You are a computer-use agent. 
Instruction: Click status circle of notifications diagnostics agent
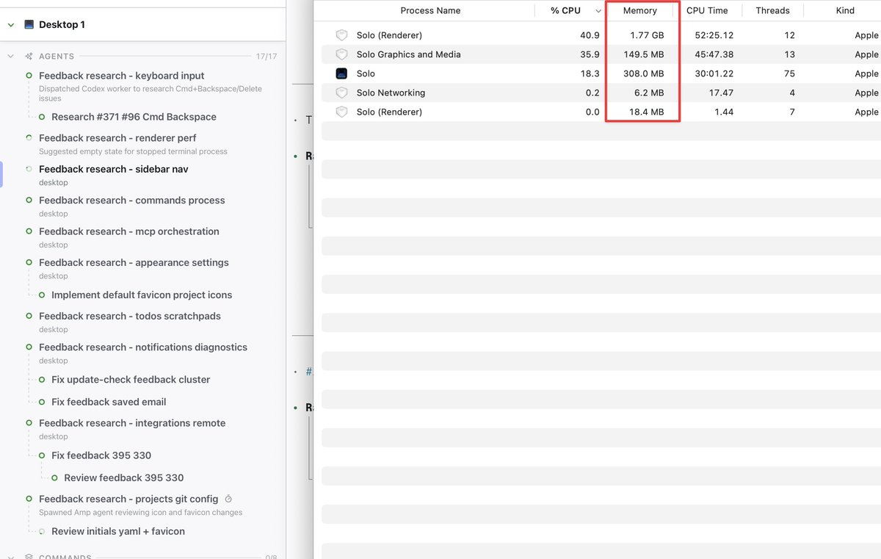[29, 347]
